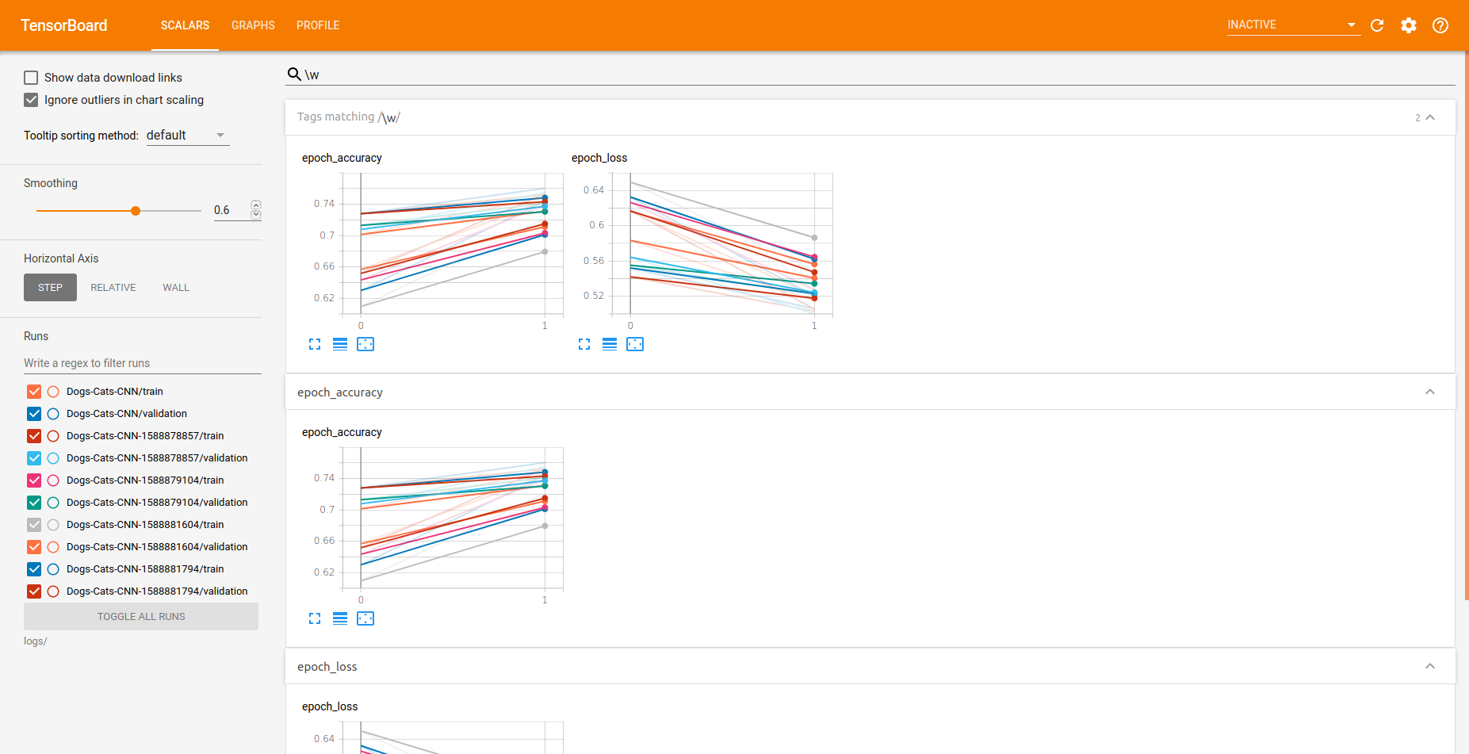
Task: Switch to the PROFILE tab
Action: (x=318, y=25)
